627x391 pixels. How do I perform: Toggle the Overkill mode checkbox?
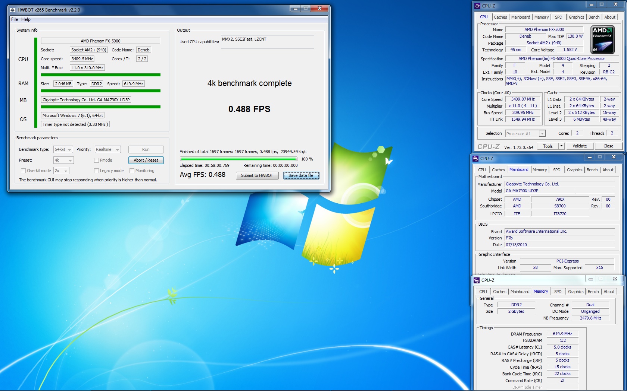point(23,171)
